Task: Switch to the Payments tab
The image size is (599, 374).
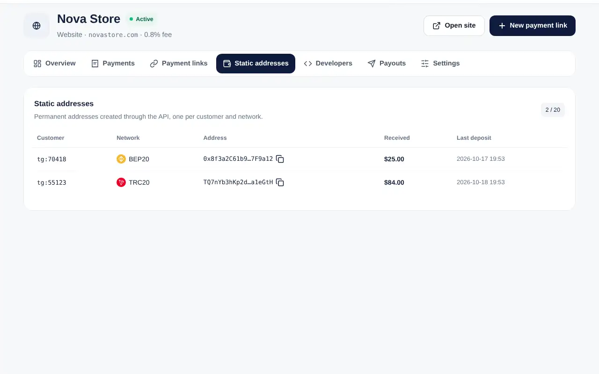Action: 113,64
